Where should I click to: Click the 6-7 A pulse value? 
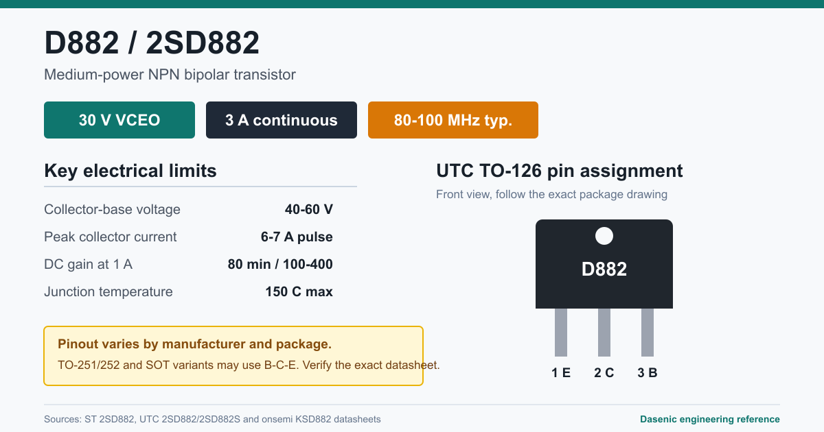[297, 237]
